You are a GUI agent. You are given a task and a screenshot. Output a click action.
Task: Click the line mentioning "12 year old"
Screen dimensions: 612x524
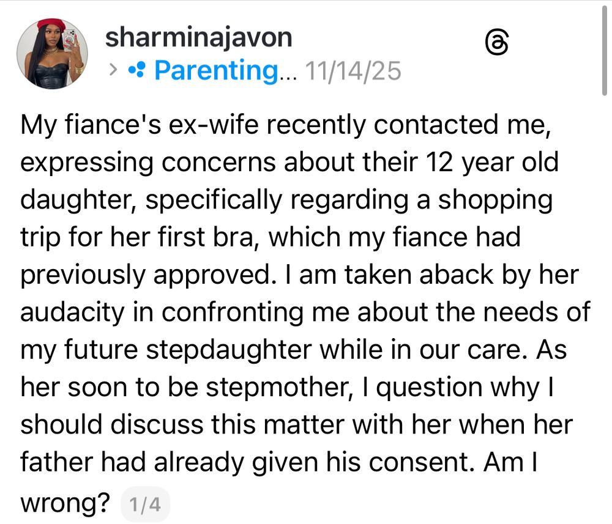point(289,162)
